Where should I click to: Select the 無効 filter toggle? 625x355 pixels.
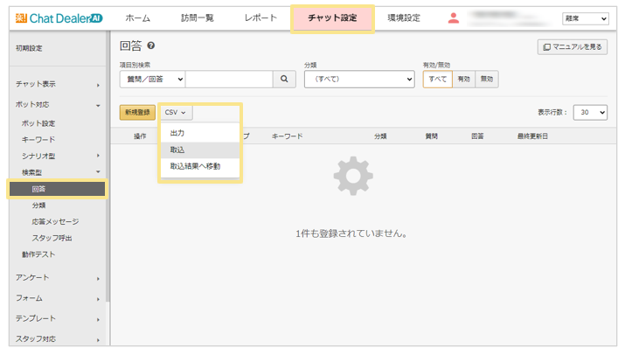click(487, 80)
